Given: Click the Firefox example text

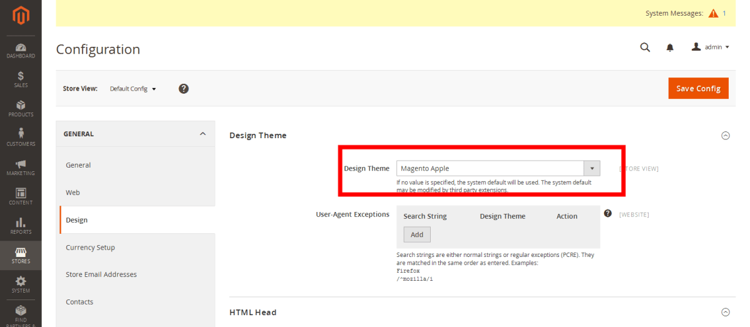Looking at the screenshot, I should 408,271.
